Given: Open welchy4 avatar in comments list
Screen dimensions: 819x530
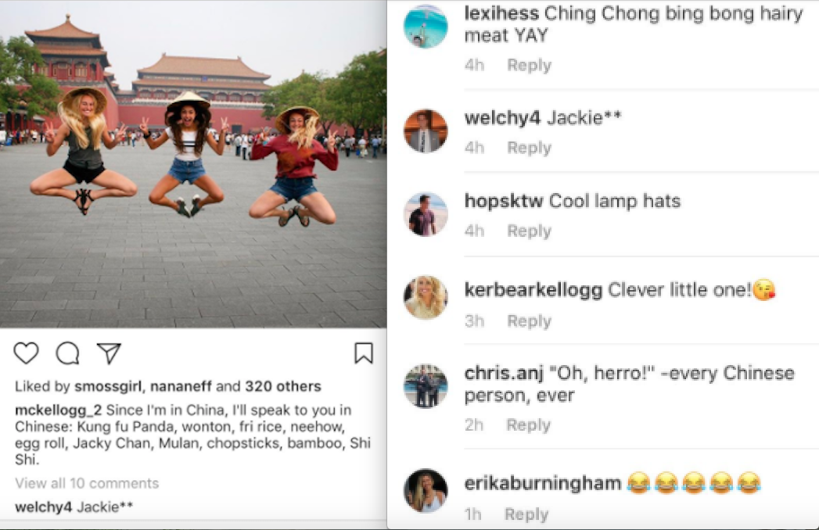Looking at the screenshot, I should pyautogui.click(x=426, y=131).
